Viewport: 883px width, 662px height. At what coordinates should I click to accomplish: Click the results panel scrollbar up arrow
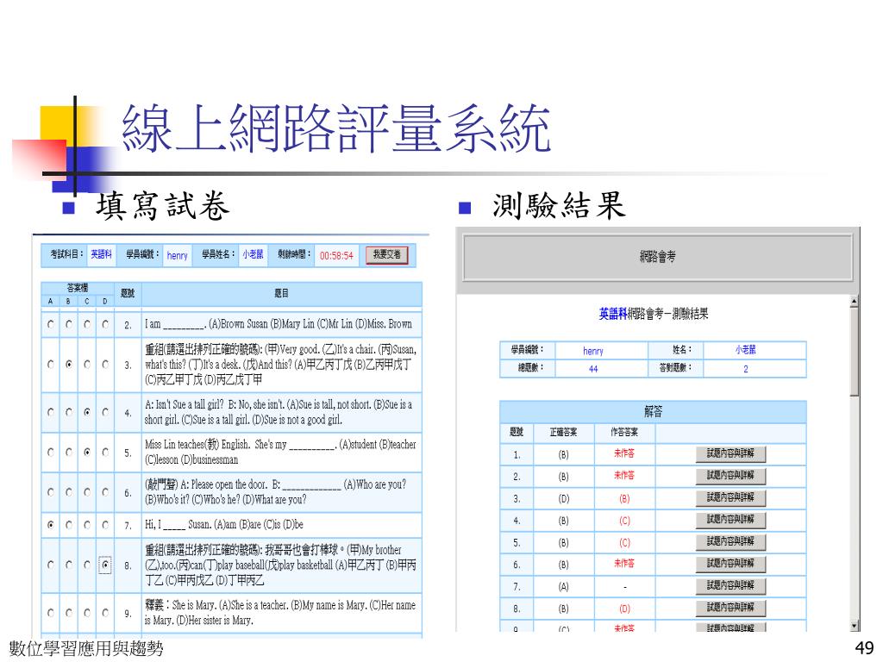(x=855, y=301)
